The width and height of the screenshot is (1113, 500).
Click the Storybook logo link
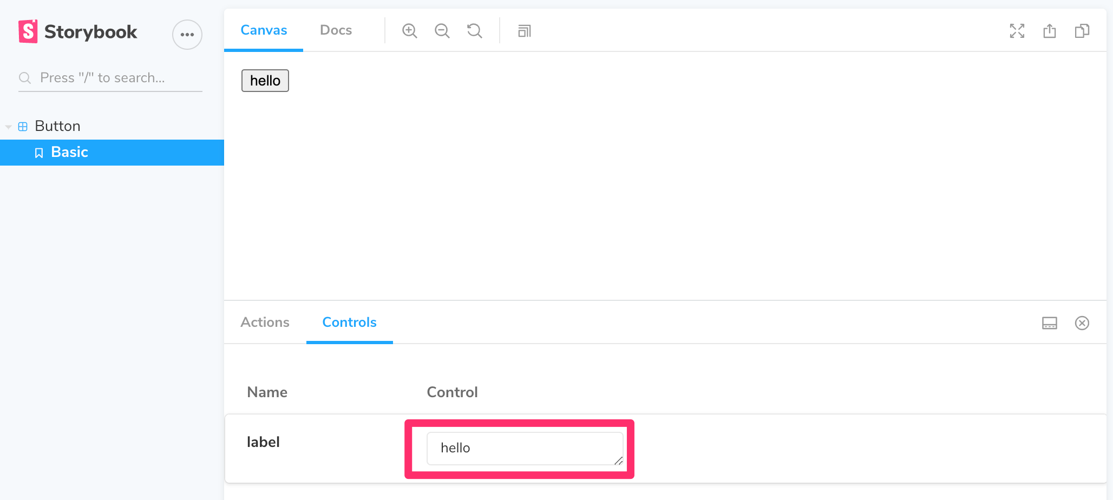click(x=78, y=32)
